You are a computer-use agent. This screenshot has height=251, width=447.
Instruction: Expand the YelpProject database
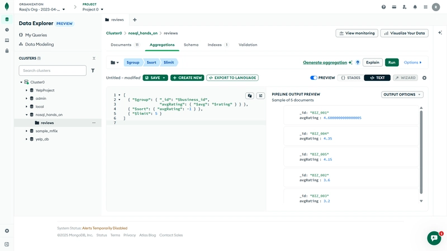[x=26, y=90]
